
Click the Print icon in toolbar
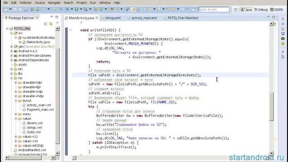click(26, 9)
